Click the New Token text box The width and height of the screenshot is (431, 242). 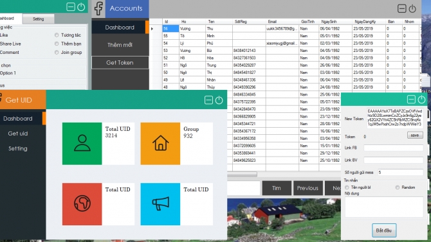395,117
